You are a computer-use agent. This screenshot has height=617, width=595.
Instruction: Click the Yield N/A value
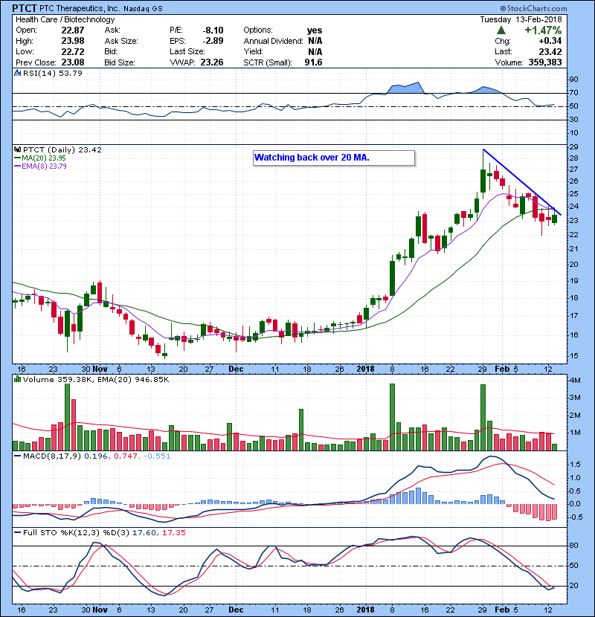coord(315,51)
